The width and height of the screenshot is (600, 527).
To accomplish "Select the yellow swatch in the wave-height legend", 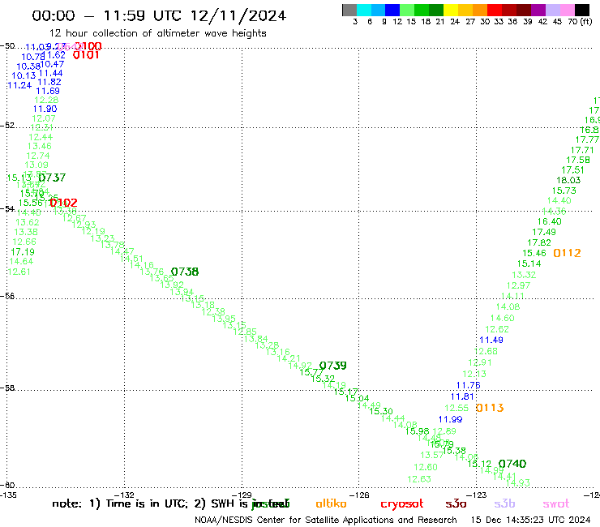I will [x=450, y=10].
